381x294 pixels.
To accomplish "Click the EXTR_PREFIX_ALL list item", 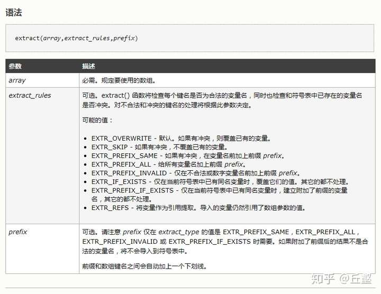I will (169, 164).
